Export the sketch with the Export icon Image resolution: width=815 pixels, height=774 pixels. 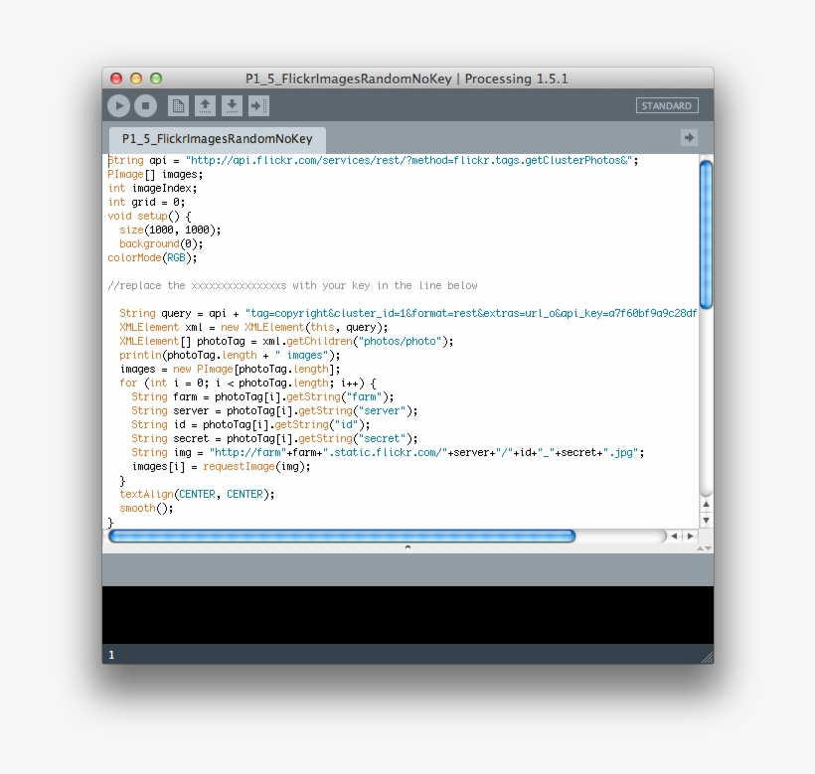click(x=258, y=106)
